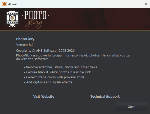
Task: Click the large camera logo in the banner
Action: 12,19
